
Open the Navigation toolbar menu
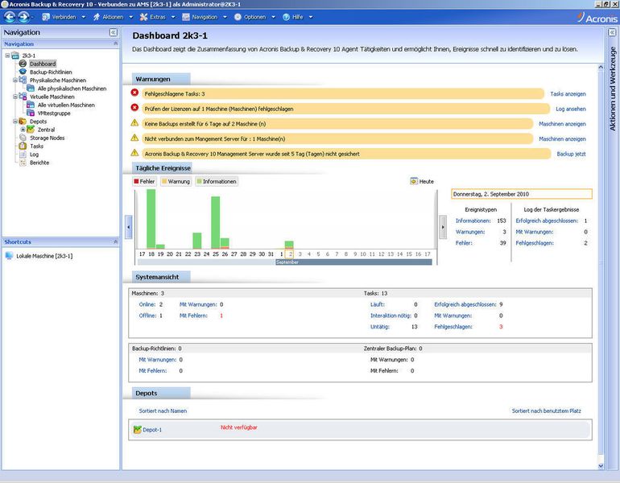(200, 17)
